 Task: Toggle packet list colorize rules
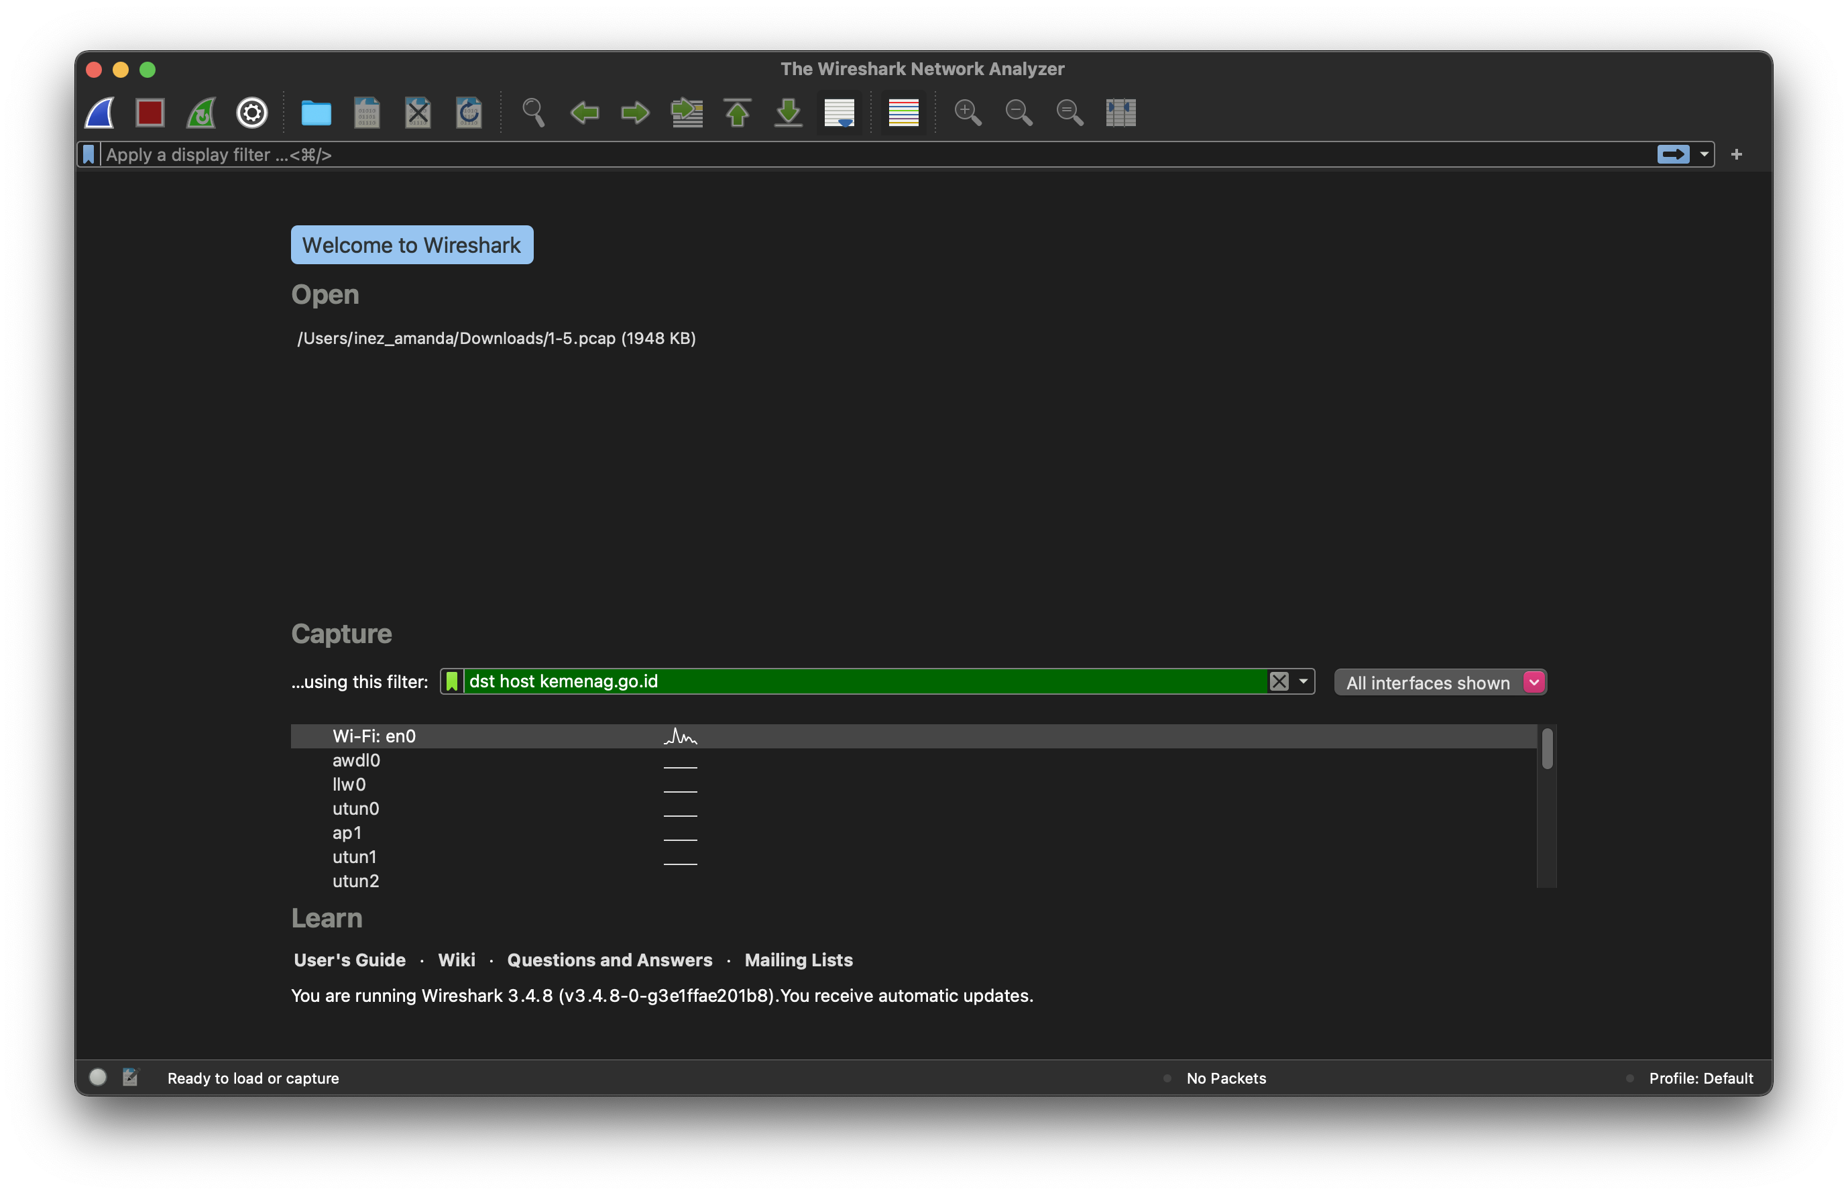[903, 113]
